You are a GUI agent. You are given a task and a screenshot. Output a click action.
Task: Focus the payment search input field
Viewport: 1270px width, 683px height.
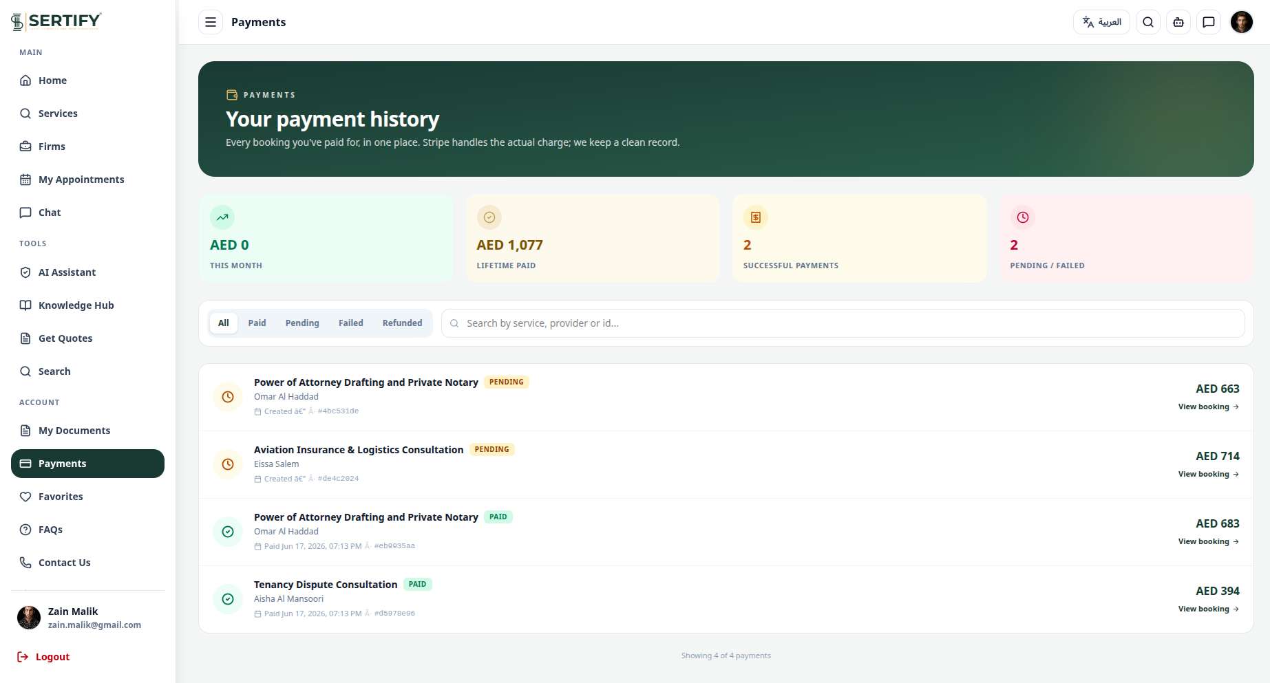point(843,323)
